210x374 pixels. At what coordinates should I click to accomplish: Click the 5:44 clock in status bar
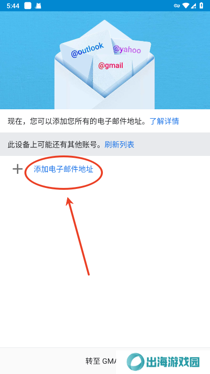13,6
